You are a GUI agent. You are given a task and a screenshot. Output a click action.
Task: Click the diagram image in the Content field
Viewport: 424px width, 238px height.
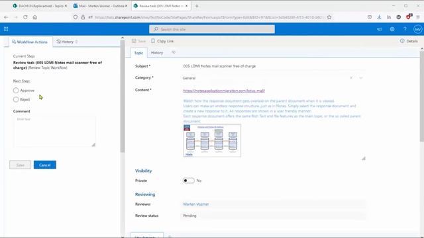pos(212,141)
